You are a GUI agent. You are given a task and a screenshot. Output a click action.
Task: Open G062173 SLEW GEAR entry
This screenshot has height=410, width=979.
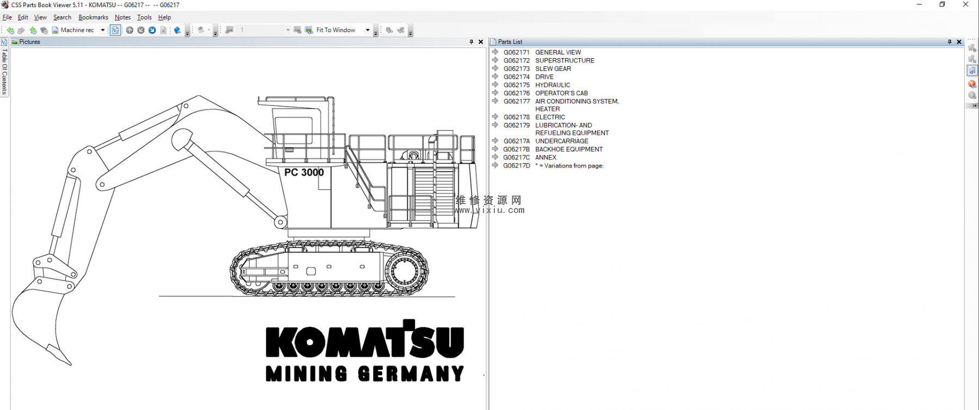(537, 69)
